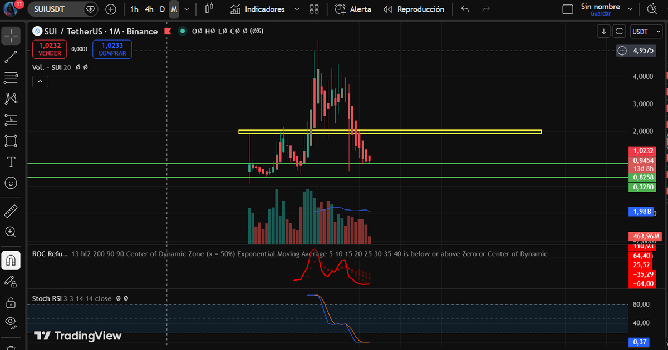Lock all drawing tools
This screenshot has height=350, width=668.
[x=11, y=302]
